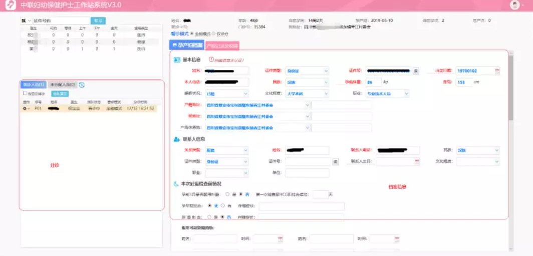The image size is (533, 256).
Task: Click 12/12 16:21:52 time in the queue row
Action: (x=140, y=108)
